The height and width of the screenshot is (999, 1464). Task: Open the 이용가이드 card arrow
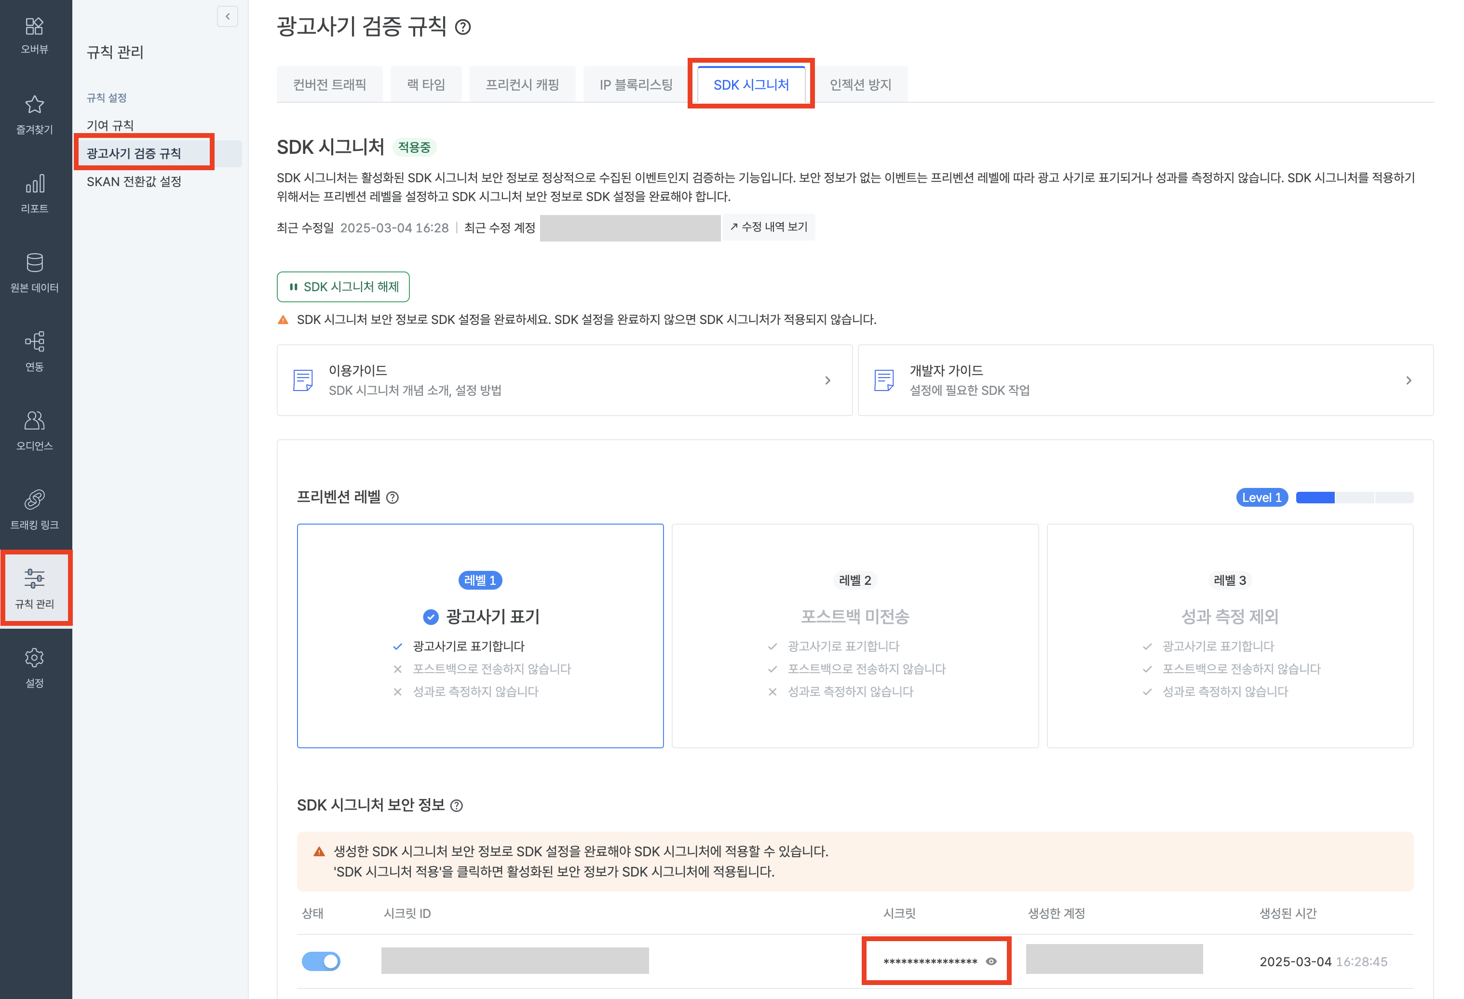(x=828, y=380)
